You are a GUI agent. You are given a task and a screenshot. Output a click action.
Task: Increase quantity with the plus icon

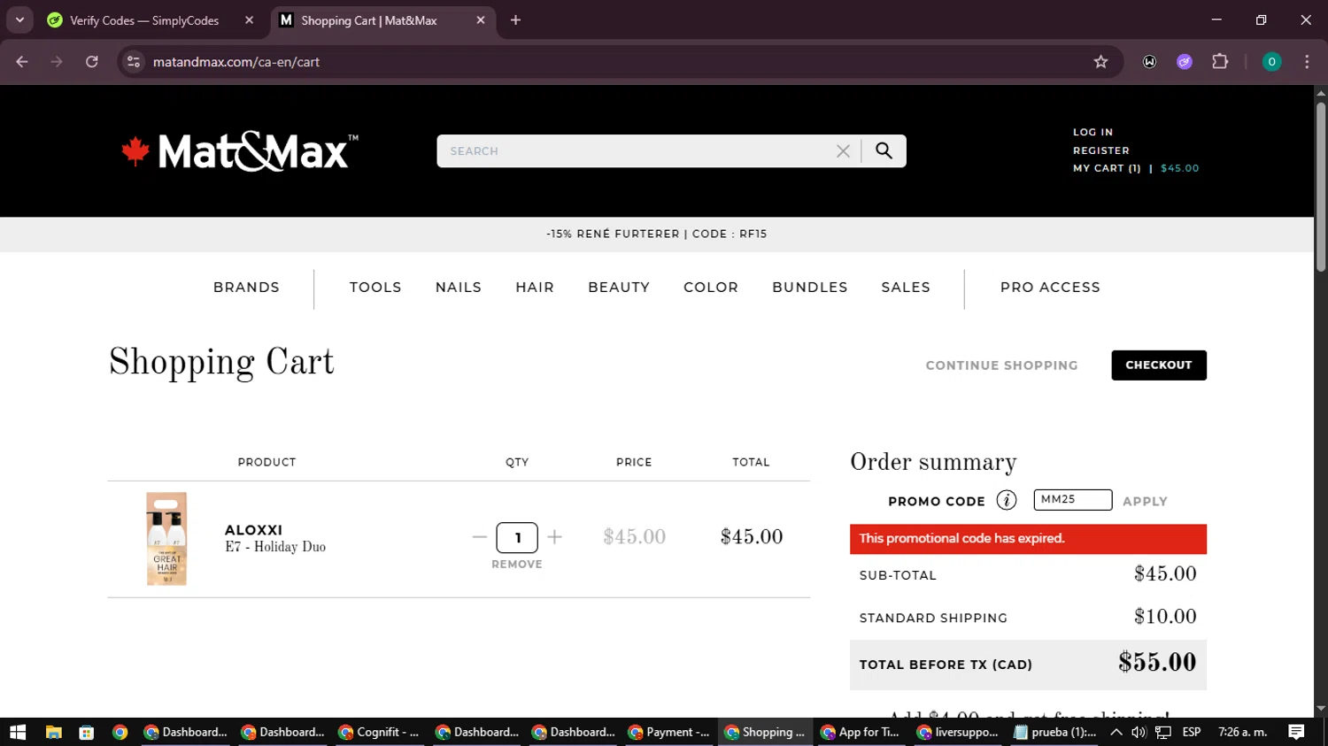click(x=555, y=537)
